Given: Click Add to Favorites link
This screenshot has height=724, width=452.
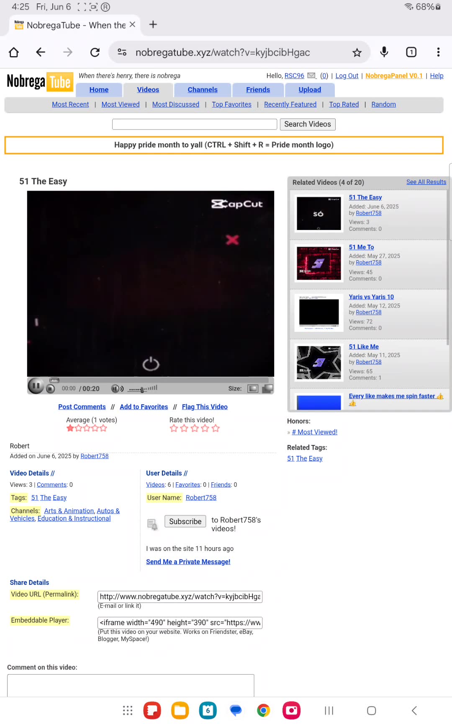Looking at the screenshot, I should (144, 407).
